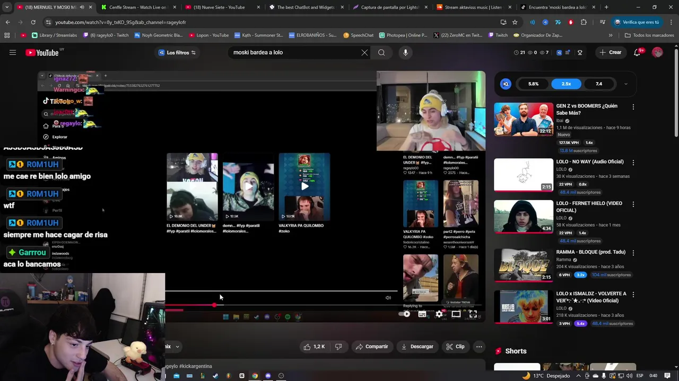The width and height of the screenshot is (679, 381).
Task: Enter full screen in the player
Action: (473, 314)
